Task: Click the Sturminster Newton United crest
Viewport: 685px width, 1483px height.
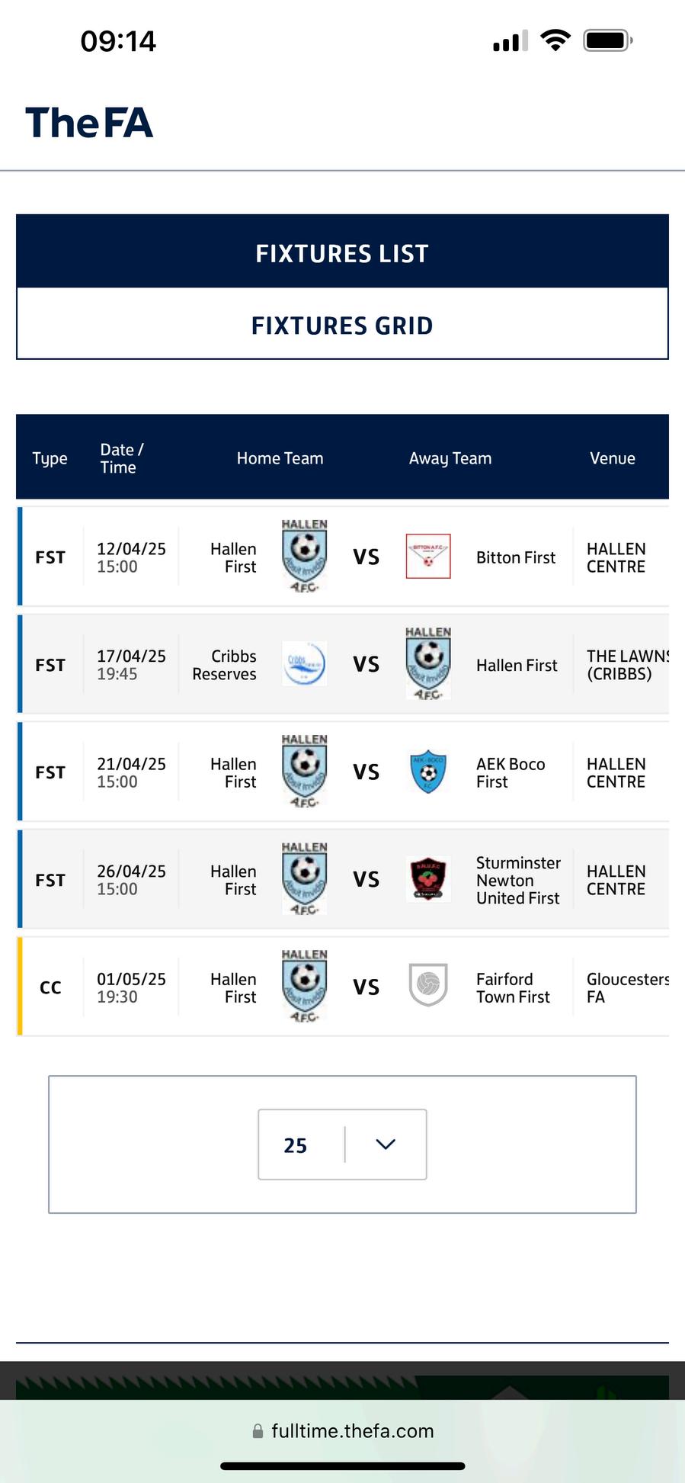Action: click(x=428, y=879)
